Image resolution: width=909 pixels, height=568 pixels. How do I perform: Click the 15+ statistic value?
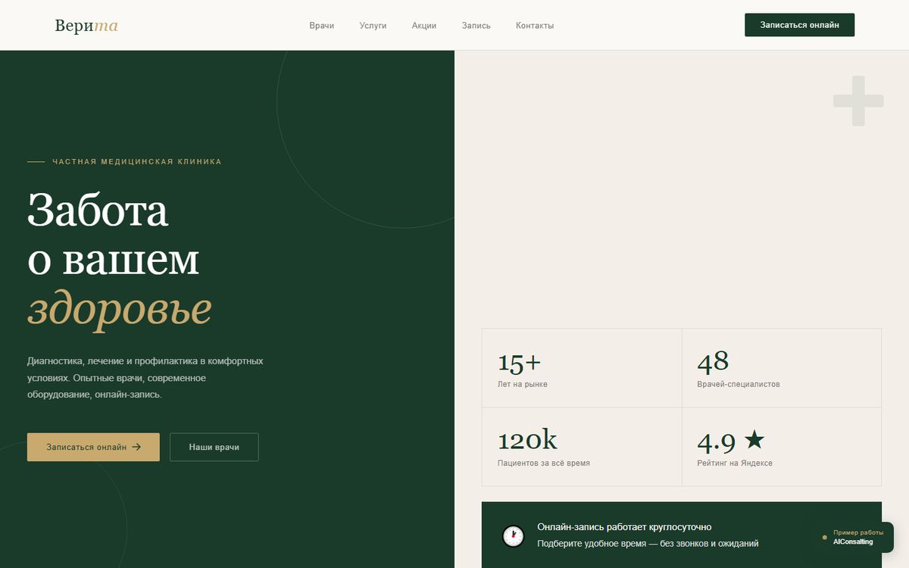(x=520, y=363)
